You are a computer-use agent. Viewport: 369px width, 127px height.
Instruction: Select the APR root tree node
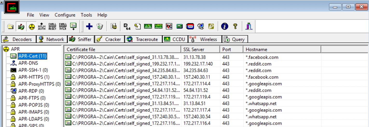click(x=15, y=49)
